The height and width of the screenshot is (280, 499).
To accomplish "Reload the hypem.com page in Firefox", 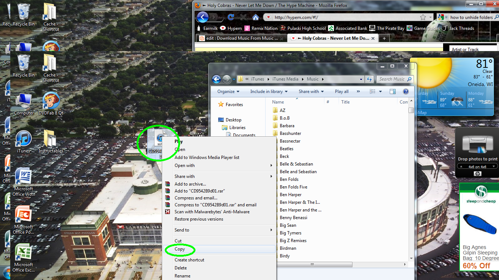I will click(231, 17).
